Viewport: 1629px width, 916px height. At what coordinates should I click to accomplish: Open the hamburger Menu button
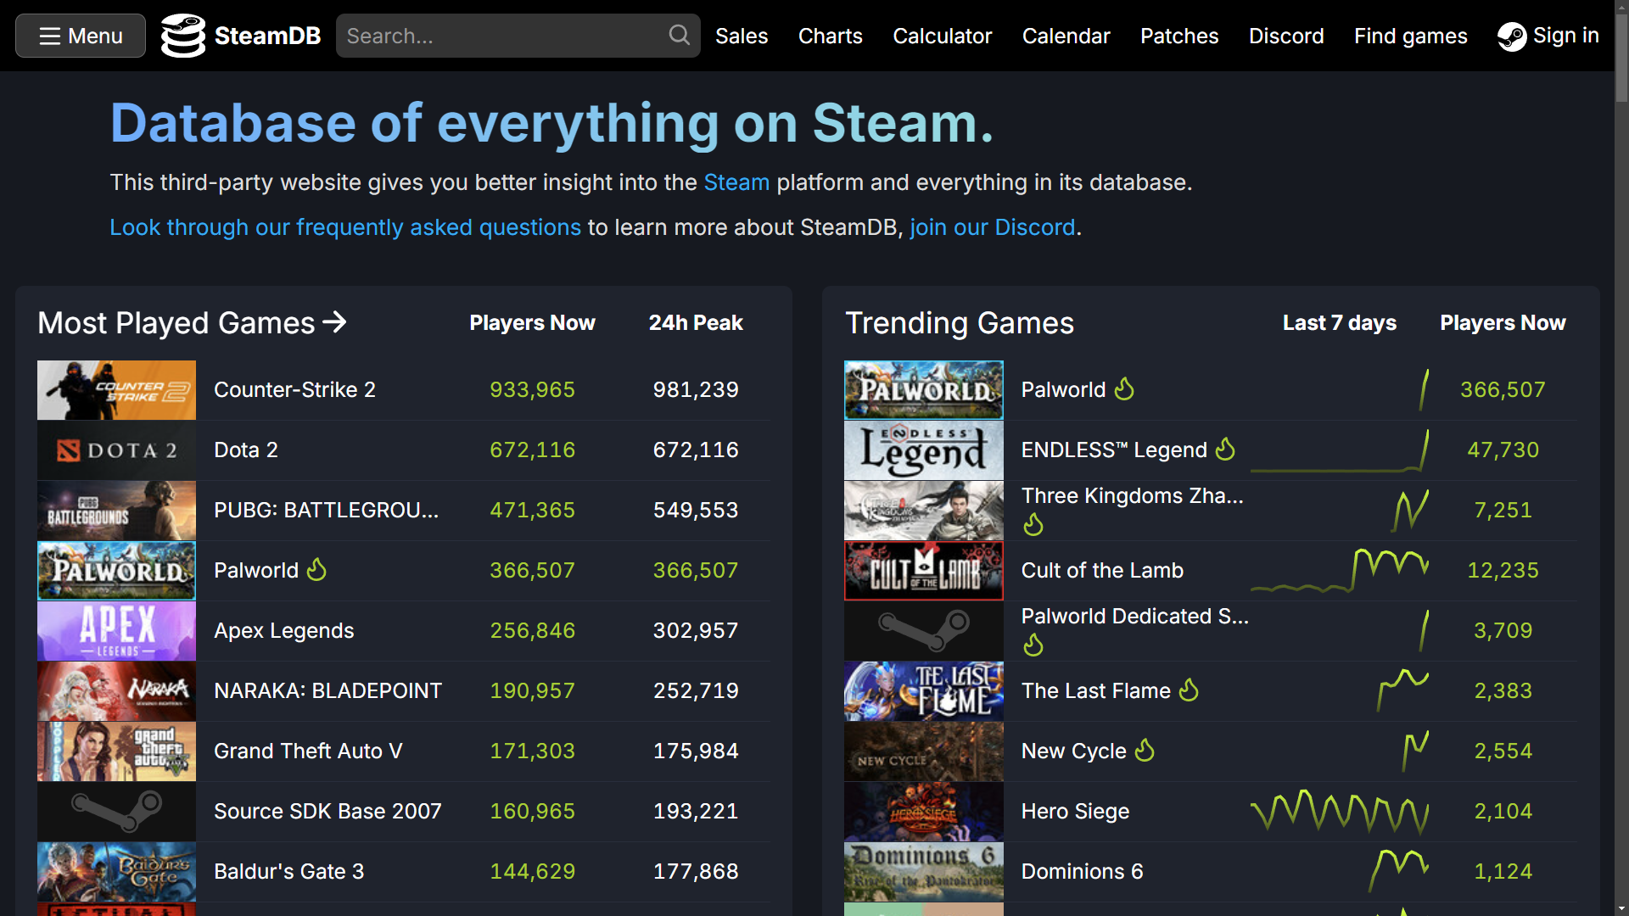(81, 36)
